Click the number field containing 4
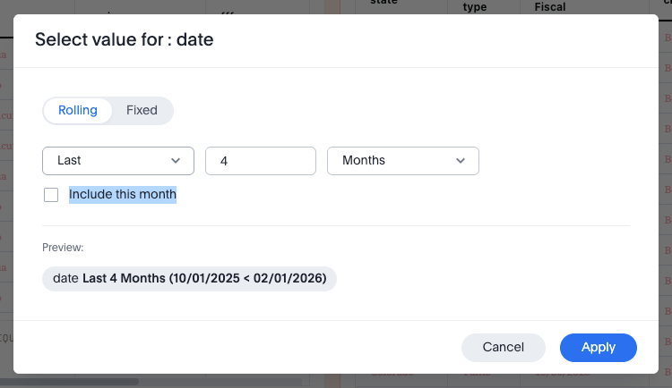Image resolution: width=672 pixels, height=388 pixels. [260, 160]
